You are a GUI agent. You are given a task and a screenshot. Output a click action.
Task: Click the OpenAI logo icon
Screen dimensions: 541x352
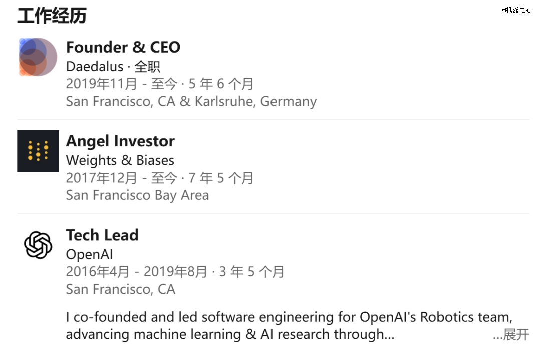pos(38,245)
